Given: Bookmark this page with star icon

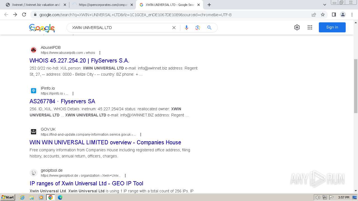Looking at the screenshot, I should (x=323, y=15).
